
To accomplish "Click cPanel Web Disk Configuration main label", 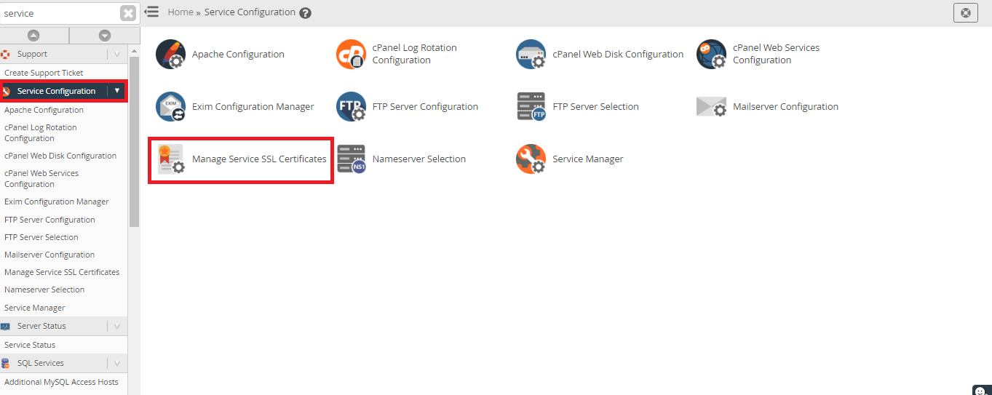I will click(619, 55).
